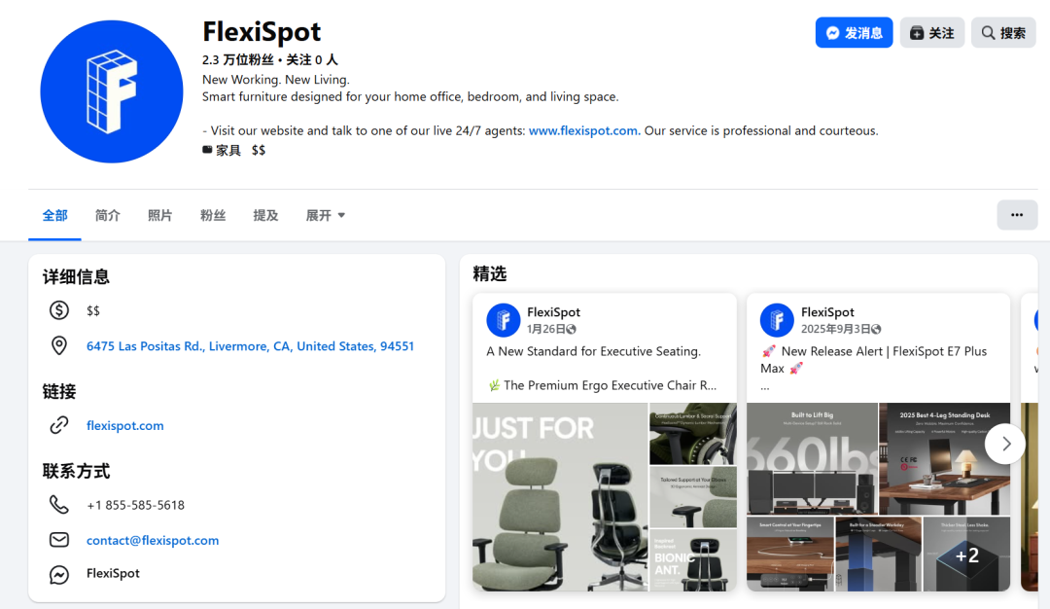Open the +2 more photos thumbnail

point(966,555)
